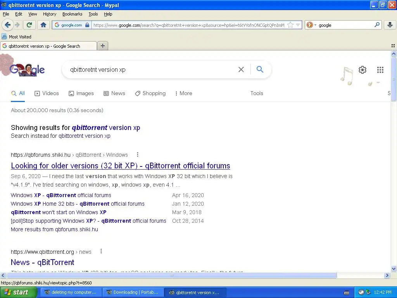397x298 pixels.
Task: Open options dots for qbittorrent.org result
Action: [101, 251]
